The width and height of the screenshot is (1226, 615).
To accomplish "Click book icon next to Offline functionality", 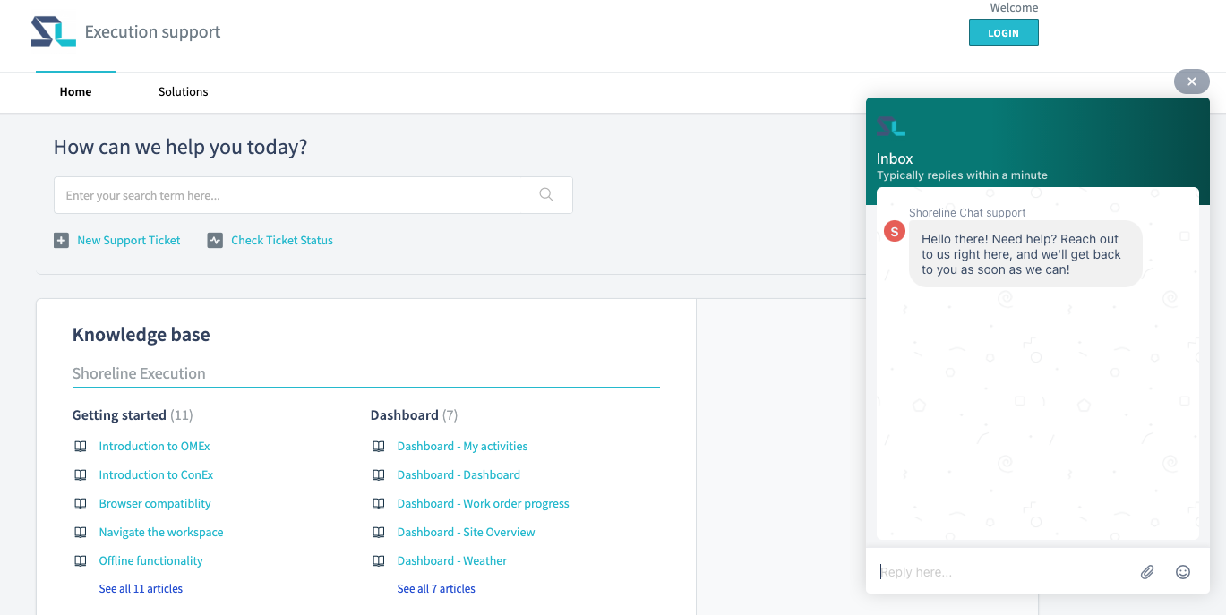I will click(x=81, y=560).
